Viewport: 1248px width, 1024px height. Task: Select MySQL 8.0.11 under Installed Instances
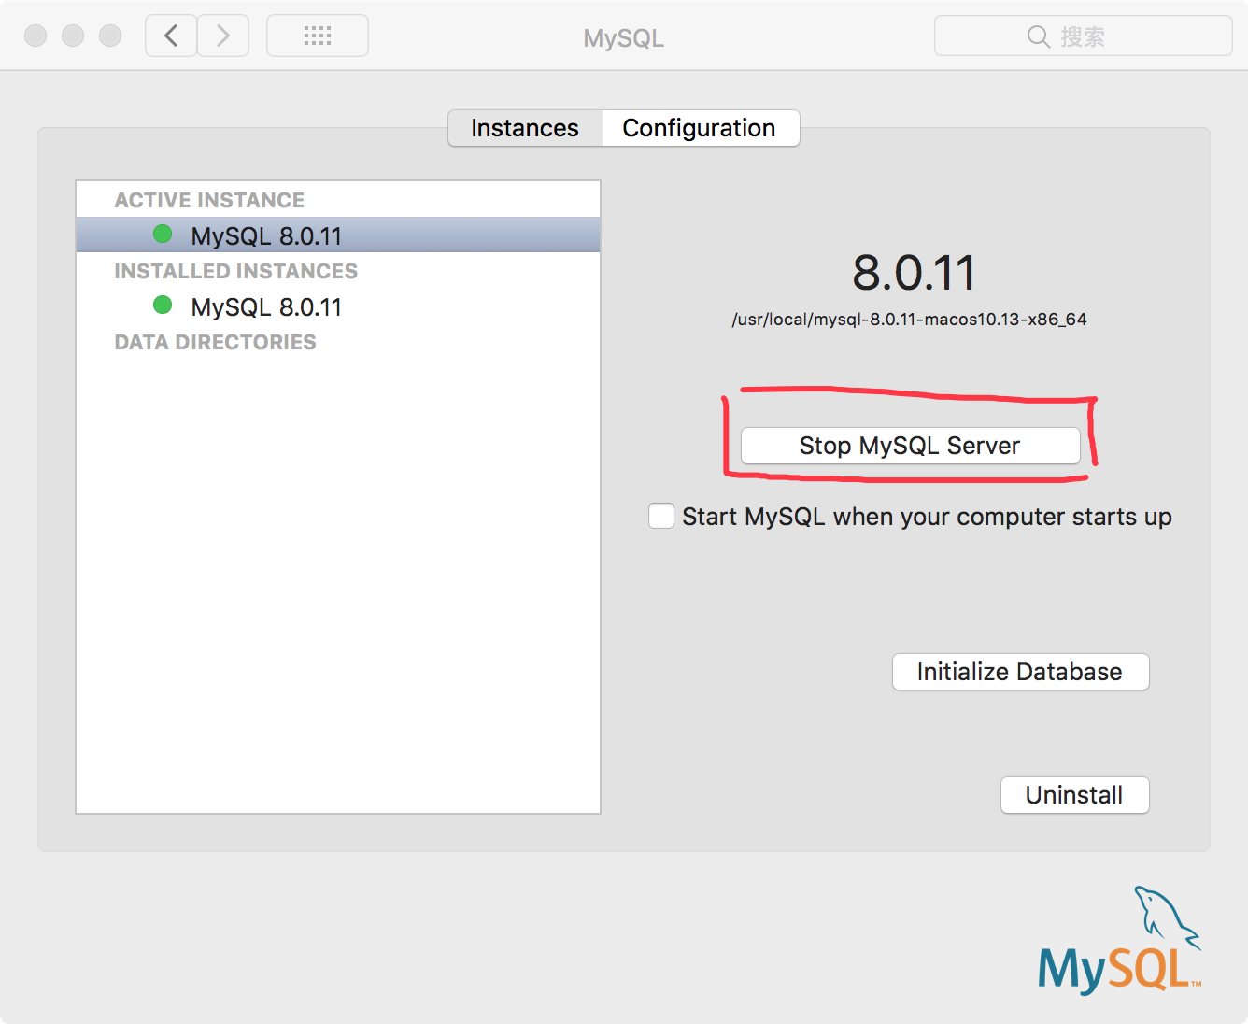tap(338, 306)
